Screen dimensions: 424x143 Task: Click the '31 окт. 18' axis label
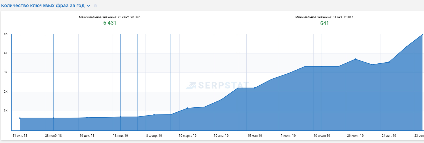point(20,136)
